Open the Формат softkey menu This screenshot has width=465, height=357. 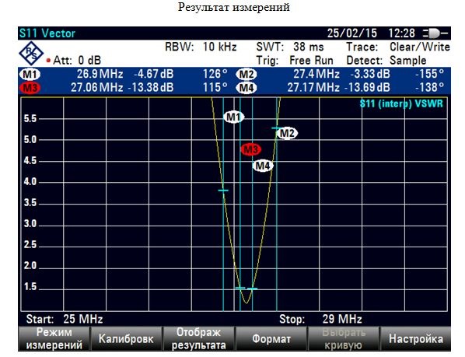click(x=271, y=338)
